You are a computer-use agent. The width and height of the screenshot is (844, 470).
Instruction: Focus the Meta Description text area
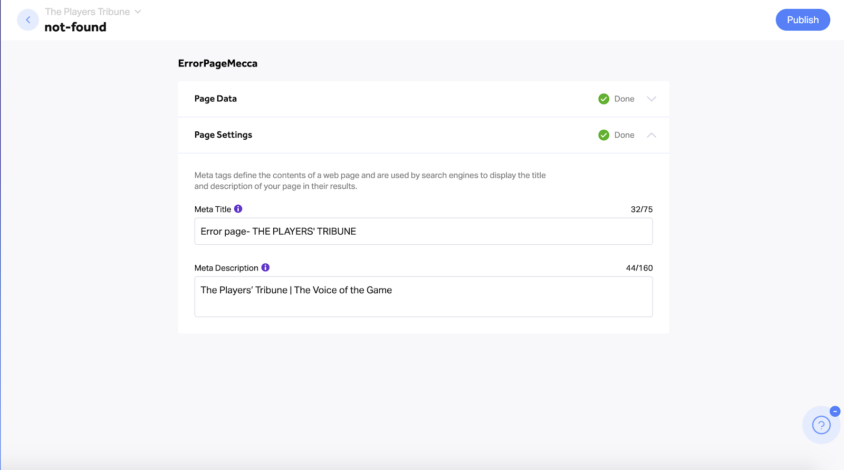click(x=424, y=297)
